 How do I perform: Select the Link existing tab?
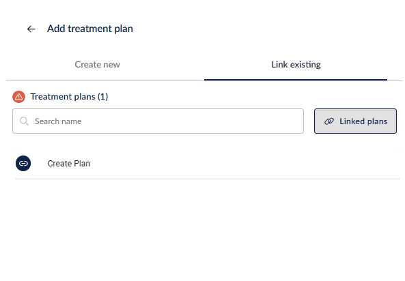tap(296, 65)
